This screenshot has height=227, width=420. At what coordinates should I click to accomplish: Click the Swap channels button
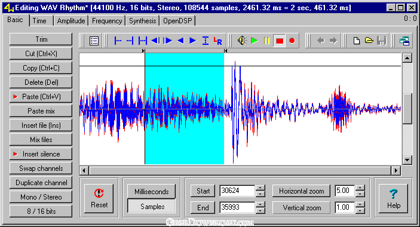41,168
